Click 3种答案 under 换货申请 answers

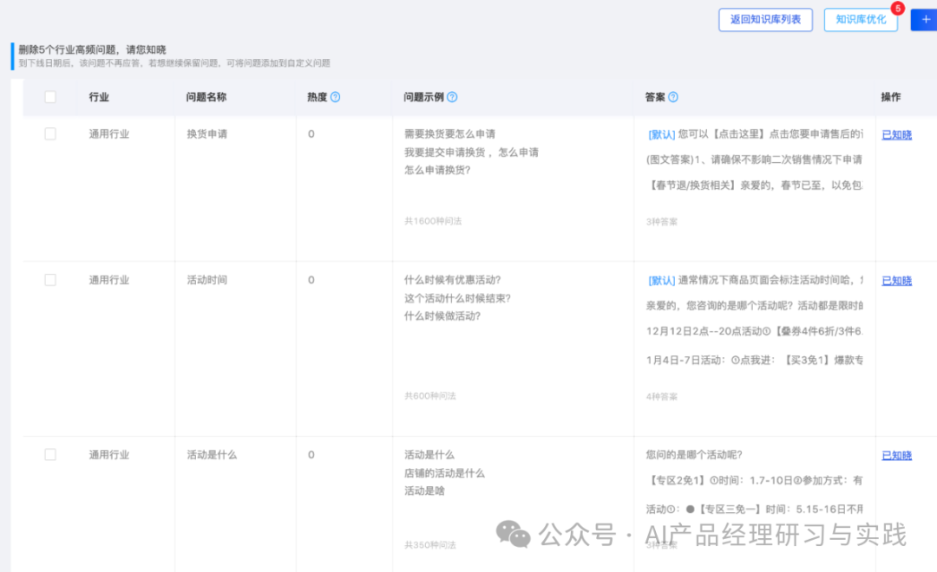click(661, 222)
